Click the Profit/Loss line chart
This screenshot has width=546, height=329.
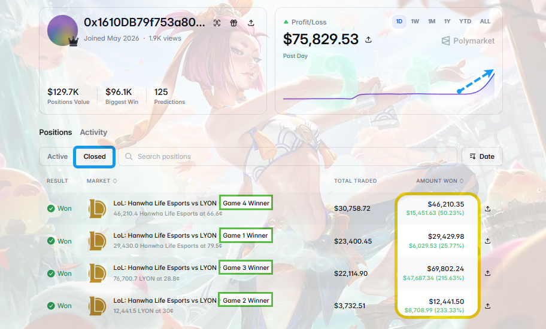click(389, 85)
